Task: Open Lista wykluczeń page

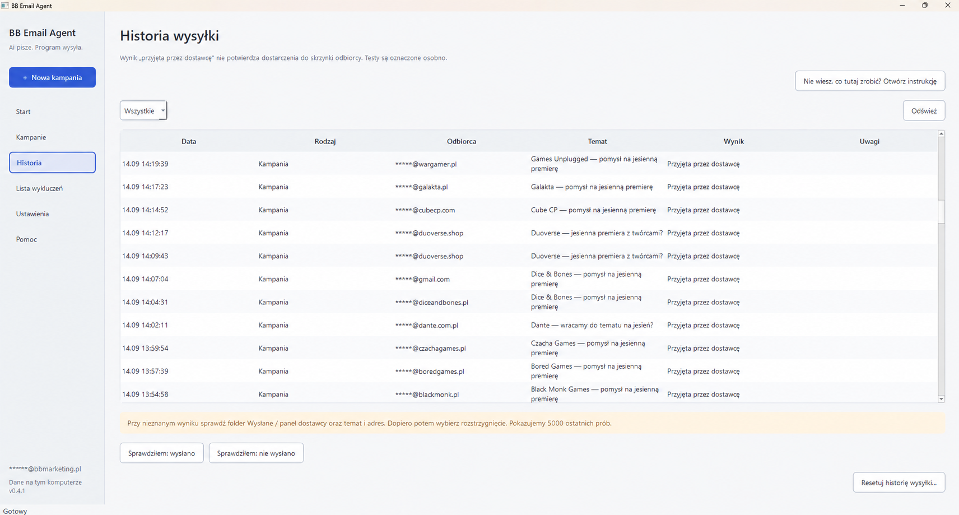Action: click(x=52, y=188)
